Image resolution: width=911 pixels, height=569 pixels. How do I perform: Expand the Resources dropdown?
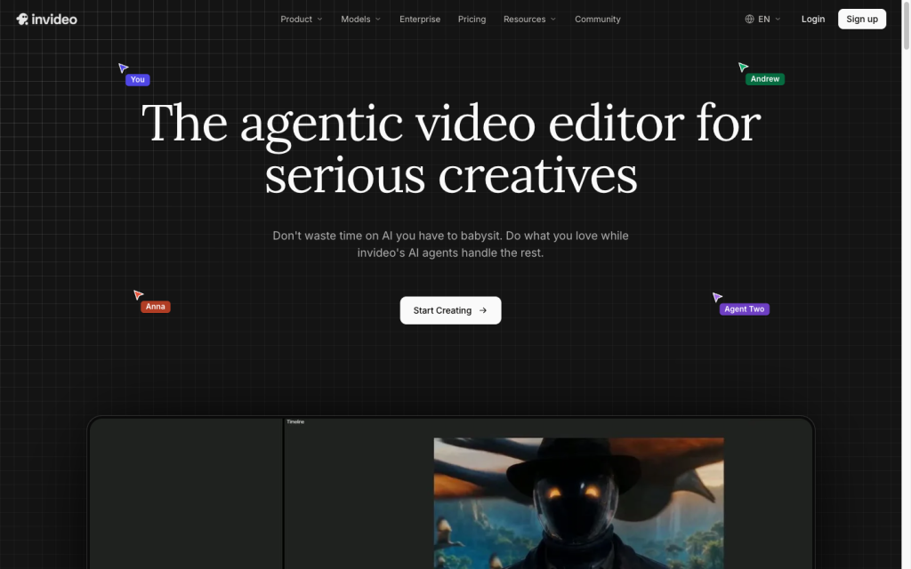tap(530, 20)
